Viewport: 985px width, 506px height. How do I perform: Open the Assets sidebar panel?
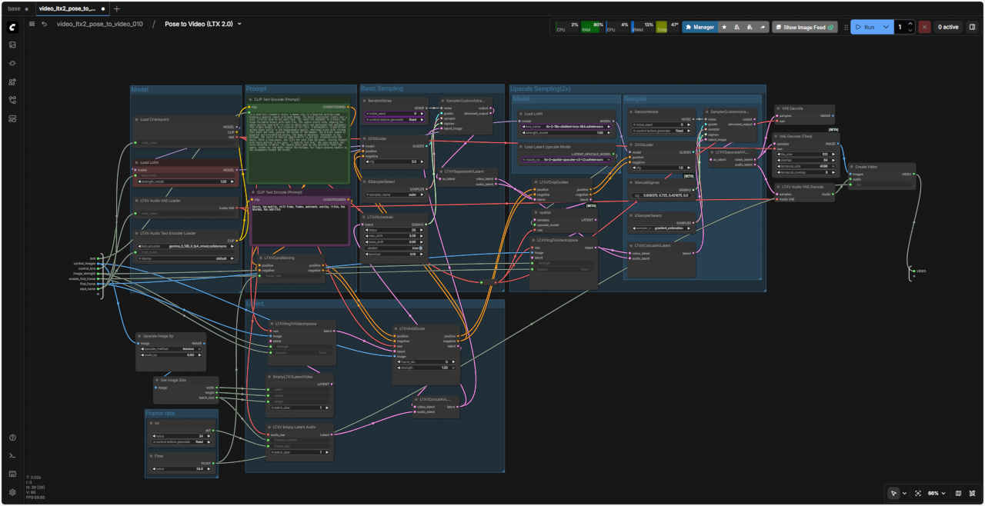point(12,45)
